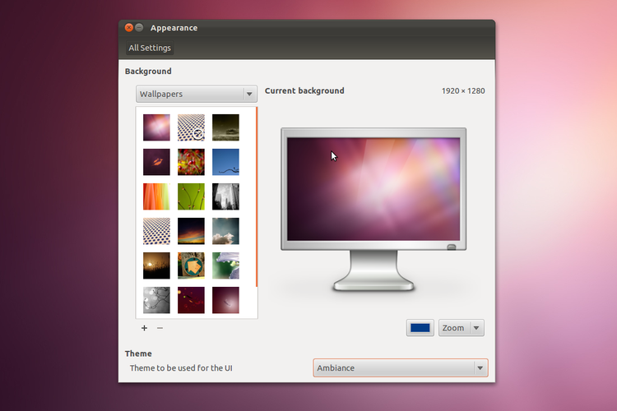Select the red and yellow berries wallpaper

click(191, 162)
